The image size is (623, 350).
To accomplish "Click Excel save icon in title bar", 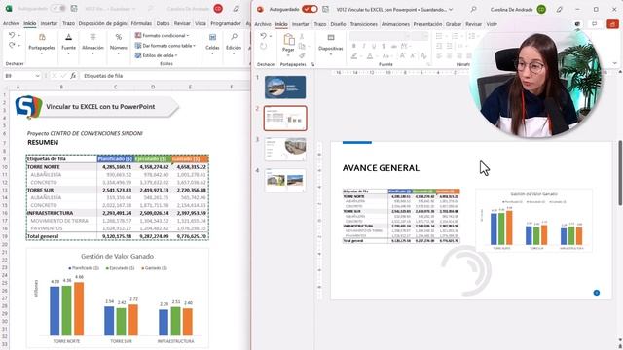I will (x=74, y=9).
